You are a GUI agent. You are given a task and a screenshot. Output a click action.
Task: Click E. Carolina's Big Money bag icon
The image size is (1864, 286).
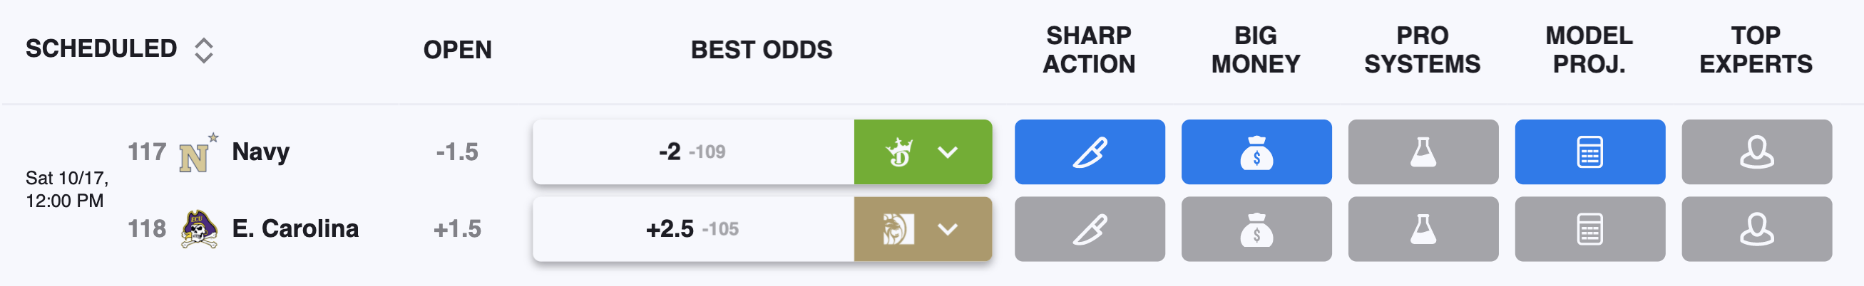coord(1256,229)
